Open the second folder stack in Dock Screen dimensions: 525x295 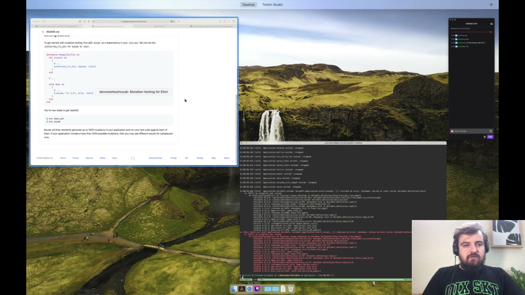pyautogui.click(x=275, y=289)
